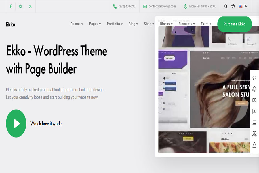
Task: Open the Portfolio menu item
Action: click(114, 24)
